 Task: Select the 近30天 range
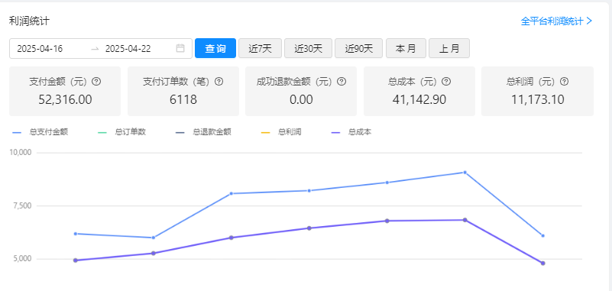click(309, 48)
